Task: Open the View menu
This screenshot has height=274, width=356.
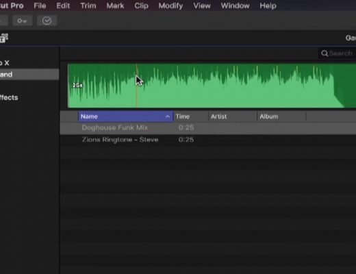Action: (202, 5)
